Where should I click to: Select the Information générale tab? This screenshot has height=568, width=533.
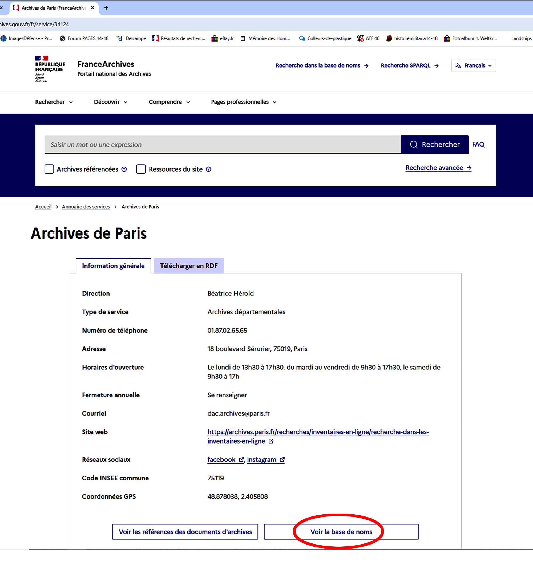[x=113, y=266]
